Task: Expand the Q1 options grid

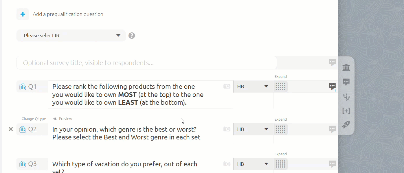Action: (x=280, y=86)
